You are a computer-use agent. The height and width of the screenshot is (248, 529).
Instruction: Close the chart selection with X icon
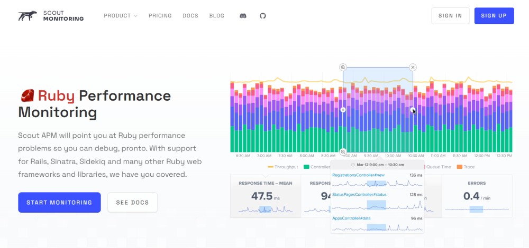point(413,68)
